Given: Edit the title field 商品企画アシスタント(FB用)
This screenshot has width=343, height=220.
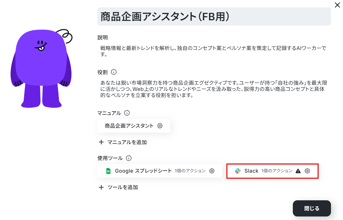Looking at the screenshot, I should pyautogui.click(x=214, y=16).
